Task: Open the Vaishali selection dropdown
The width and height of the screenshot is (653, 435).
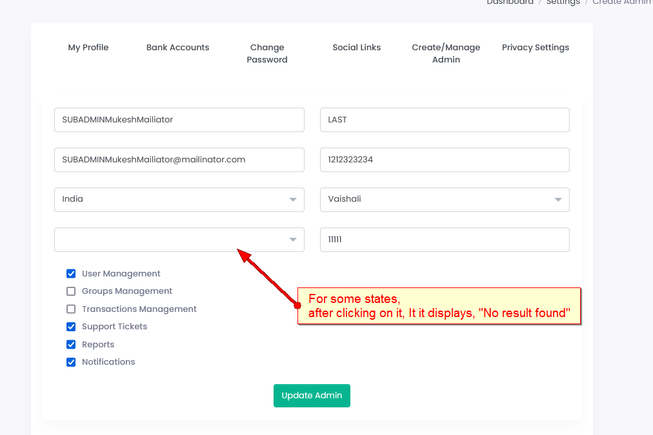Action: [445, 200]
